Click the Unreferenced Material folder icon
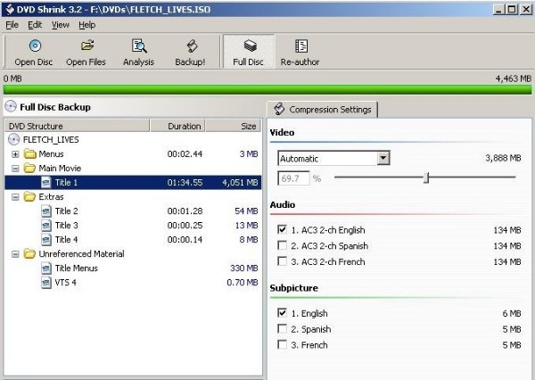 tap(30, 254)
